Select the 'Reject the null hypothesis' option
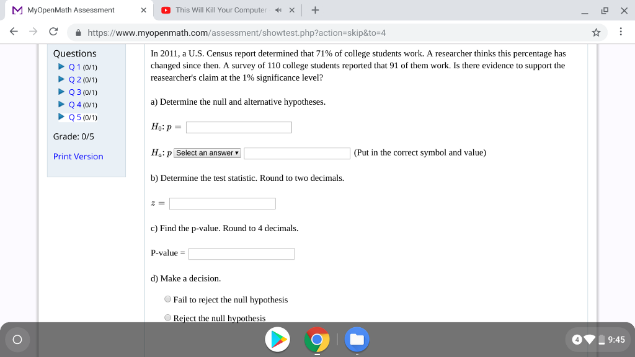Image resolution: width=635 pixels, height=357 pixels. pos(167,317)
